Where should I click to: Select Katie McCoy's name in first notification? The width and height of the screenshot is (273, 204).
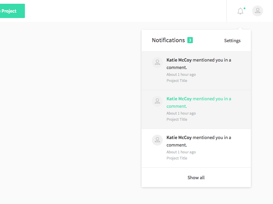pyautogui.click(x=179, y=60)
